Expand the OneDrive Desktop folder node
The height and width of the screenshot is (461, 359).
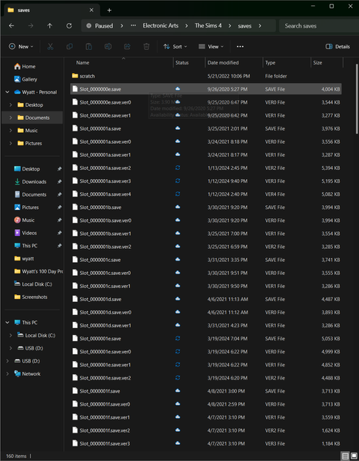tap(11, 104)
